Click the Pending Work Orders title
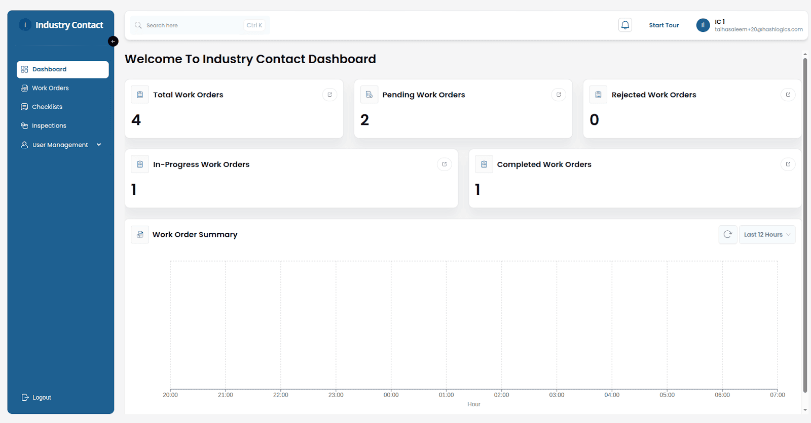This screenshot has height=423, width=811. [424, 95]
